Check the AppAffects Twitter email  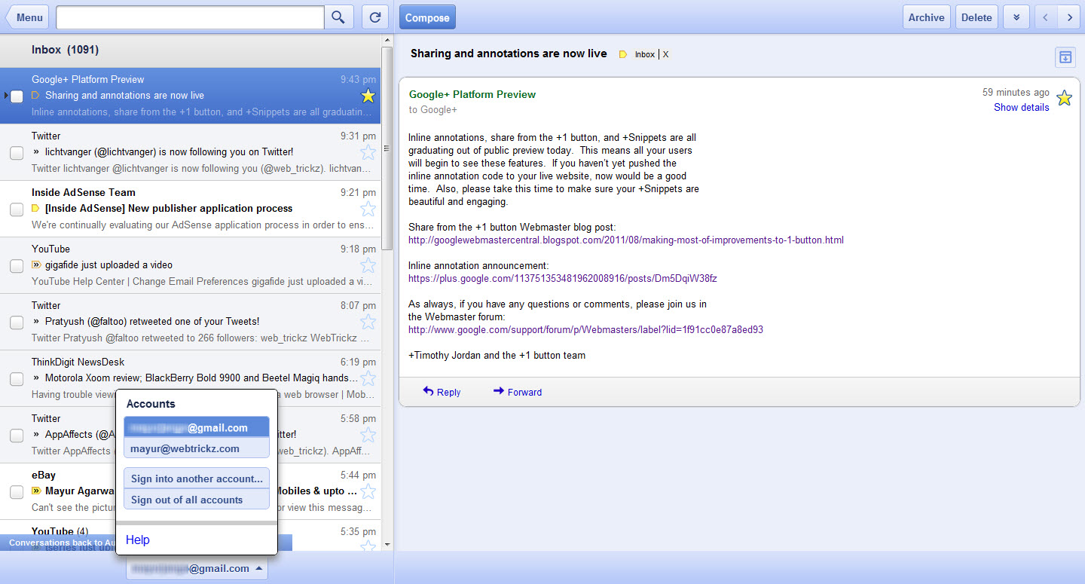coord(17,436)
